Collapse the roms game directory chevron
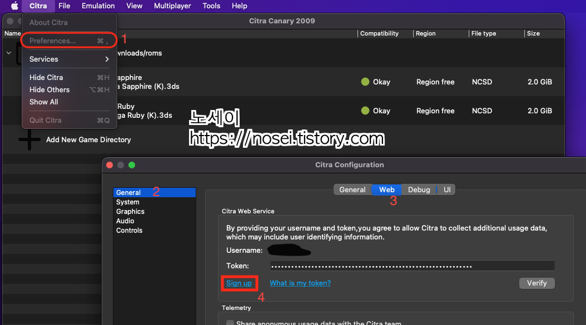The height and width of the screenshot is (325, 586). 9,53
